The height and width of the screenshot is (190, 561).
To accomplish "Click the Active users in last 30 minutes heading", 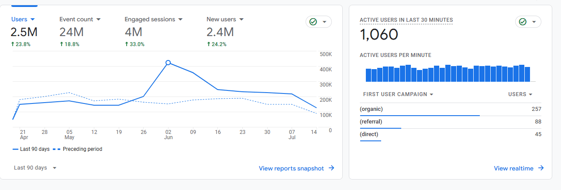I will (x=406, y=20).
